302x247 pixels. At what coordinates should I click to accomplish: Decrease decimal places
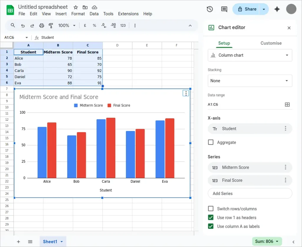(104, 25)
